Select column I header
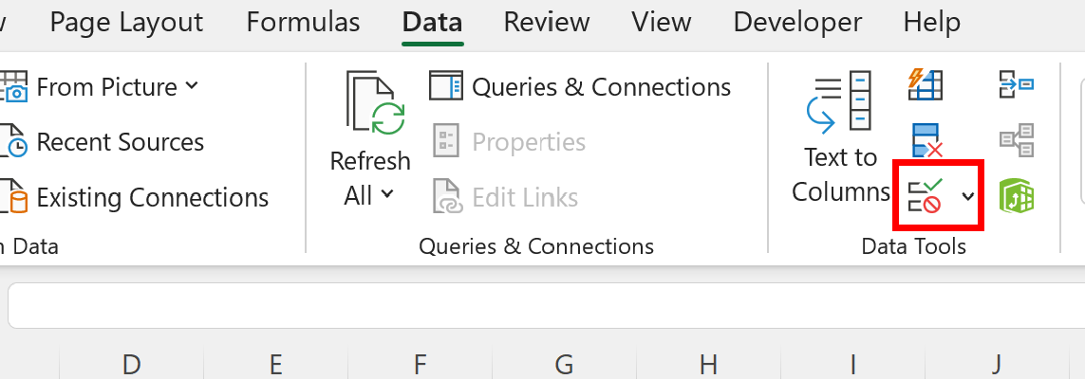The height and width of the screenshot is (379, 1085). tap(852, 364)
